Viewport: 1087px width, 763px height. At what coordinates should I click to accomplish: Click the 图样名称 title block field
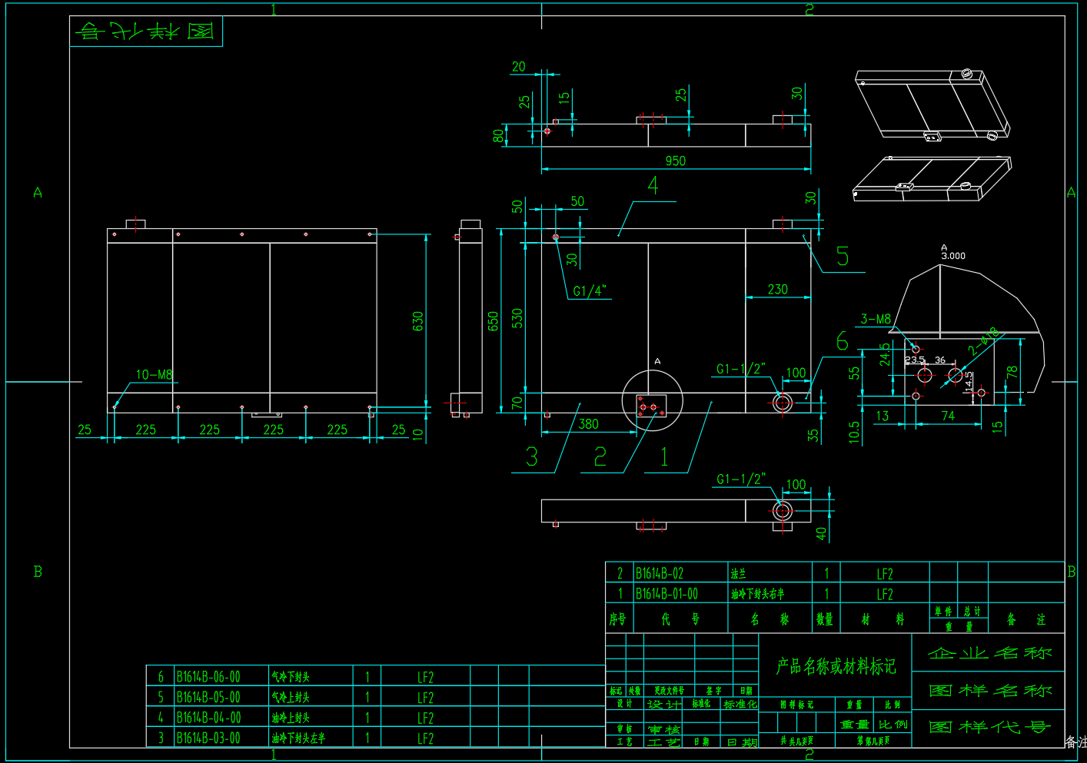989,691
